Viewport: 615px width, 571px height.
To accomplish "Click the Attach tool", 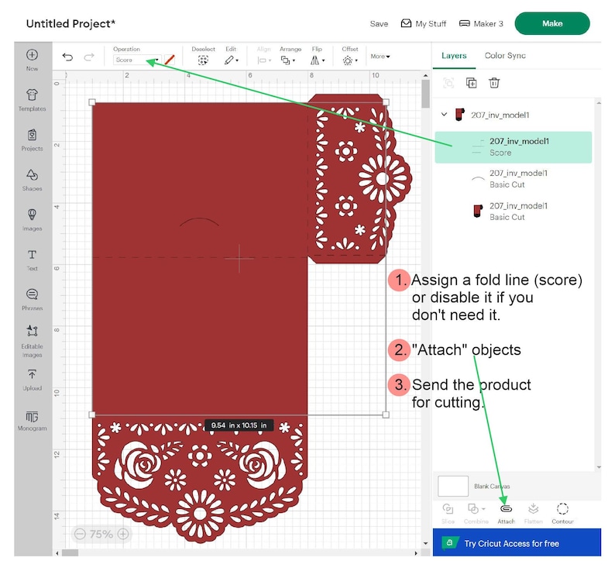I will click(506, 514).
